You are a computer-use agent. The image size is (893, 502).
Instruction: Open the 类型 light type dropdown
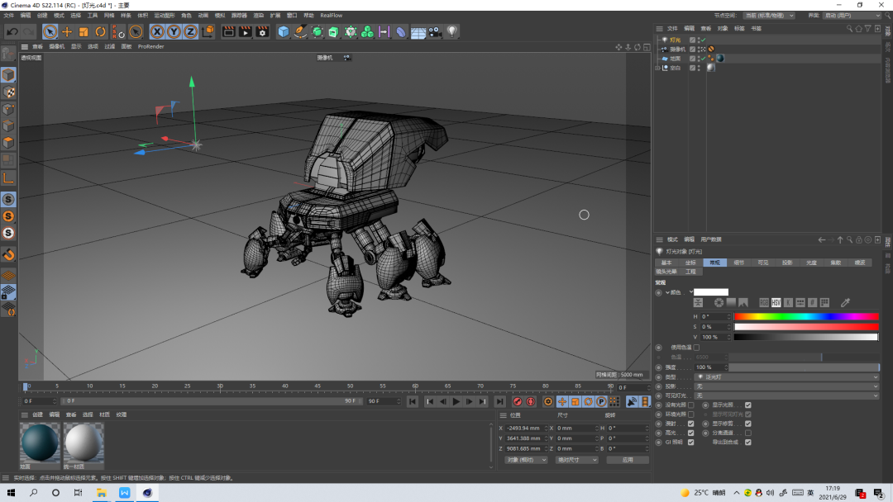click(787, 377)
